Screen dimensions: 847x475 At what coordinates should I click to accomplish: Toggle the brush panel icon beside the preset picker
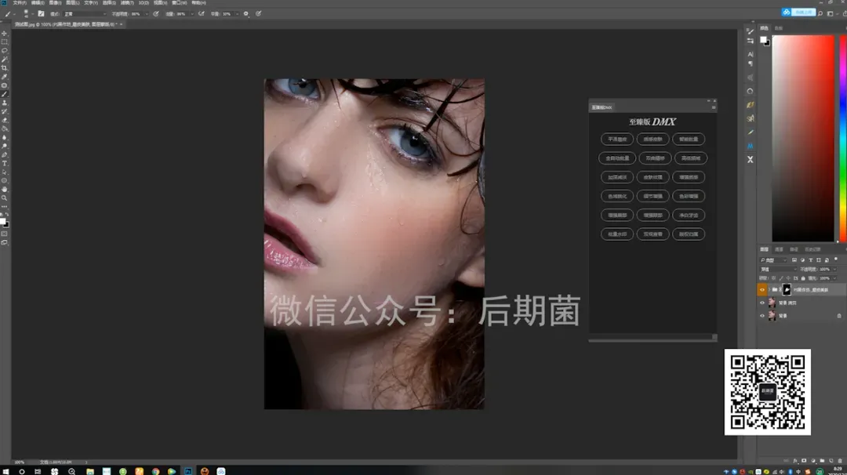coord(41,14)
